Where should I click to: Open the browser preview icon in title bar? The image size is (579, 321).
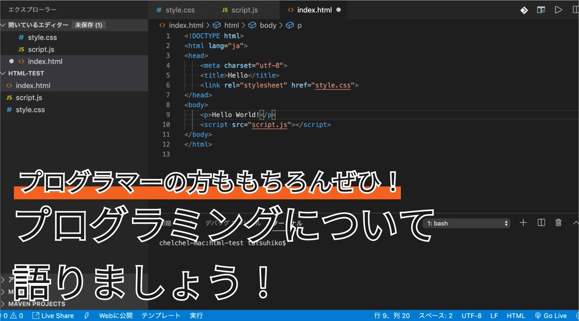pyautogui.click(x=541, y=10)
